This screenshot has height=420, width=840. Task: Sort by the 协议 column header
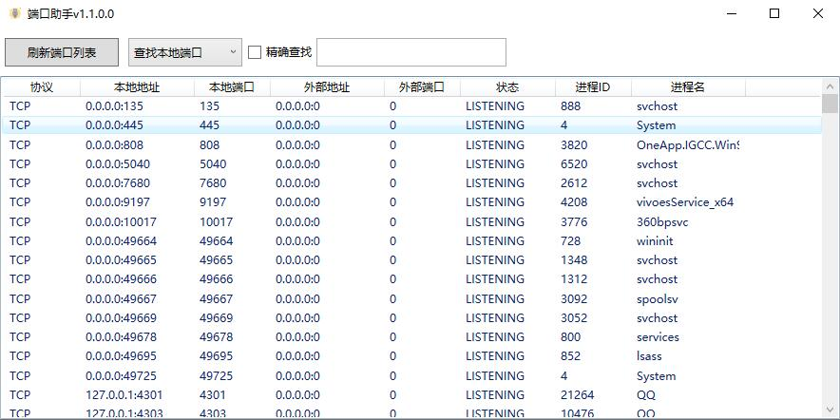tap(41, 87)
